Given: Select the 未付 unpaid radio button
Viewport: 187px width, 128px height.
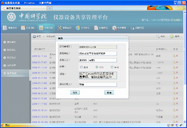Looking at the screenshot, I should [x=81, y=67].
